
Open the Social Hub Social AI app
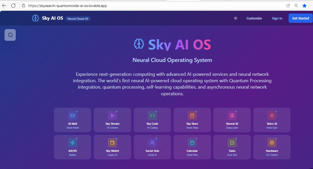pos(152,147)
